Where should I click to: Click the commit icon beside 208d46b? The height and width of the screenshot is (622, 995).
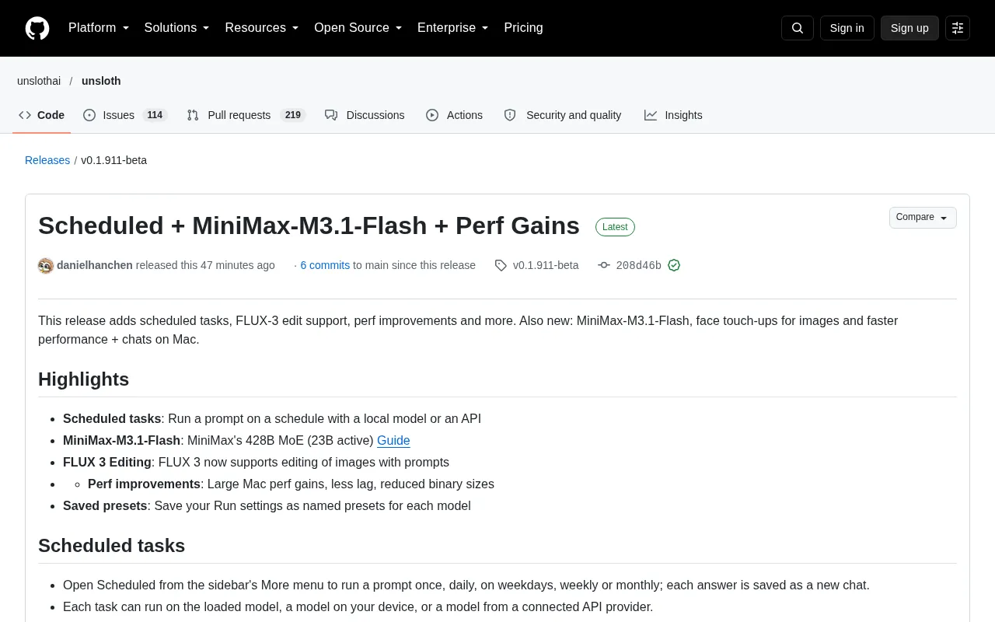click(x=604, y=265)
